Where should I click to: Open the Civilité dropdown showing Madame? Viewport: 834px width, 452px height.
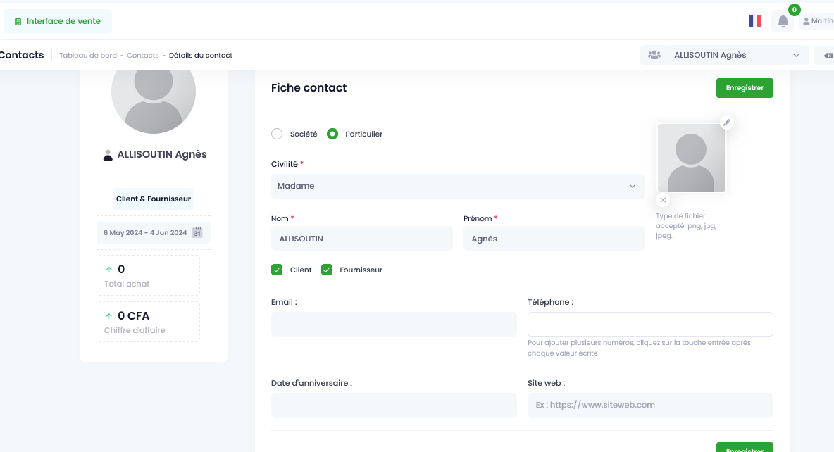(458, 186)
